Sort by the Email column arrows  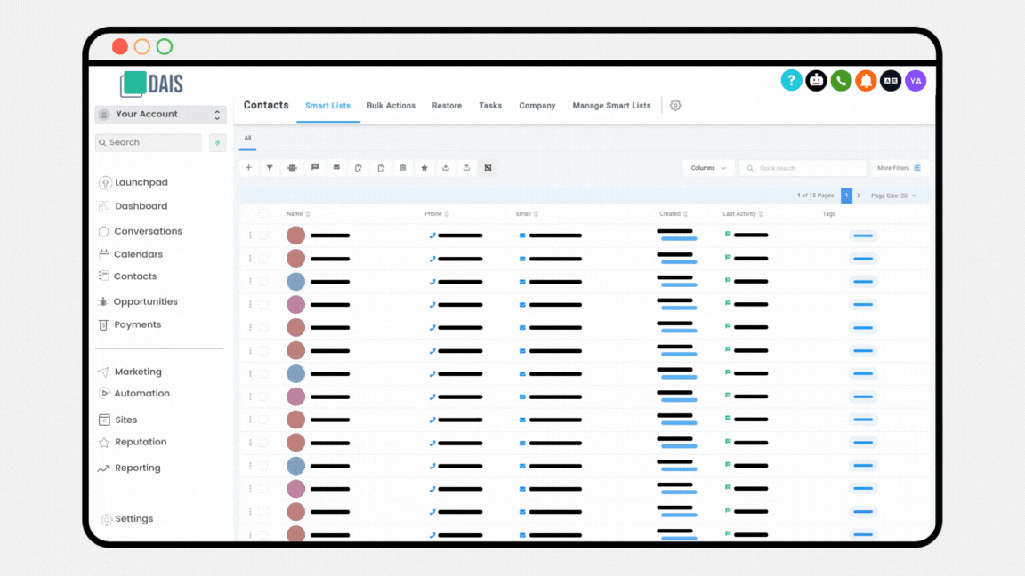coord(536,214)
